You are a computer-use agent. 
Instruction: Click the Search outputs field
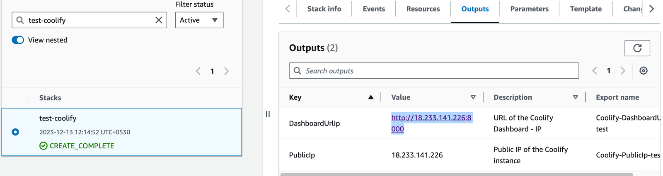[434, 71]
